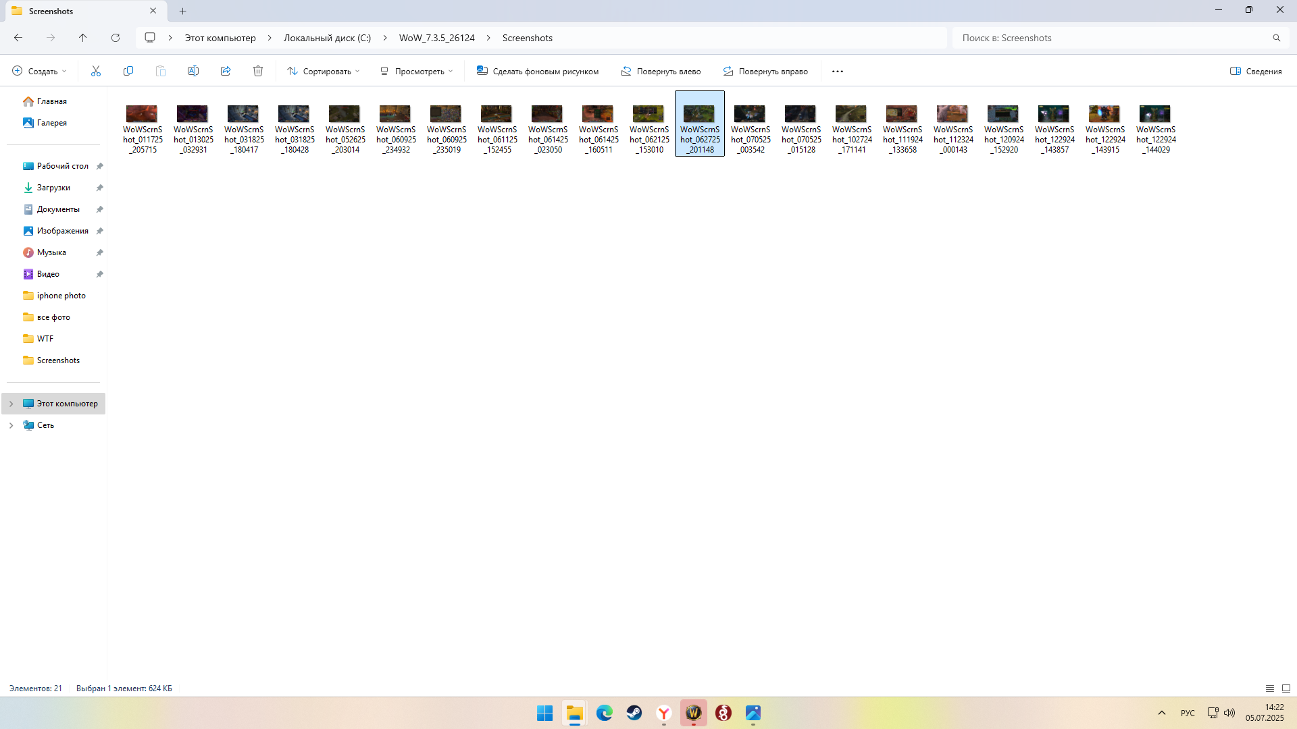Image resolution: width=1297 pixels, height=729 pixels.
Task: Go to Локальный диск (C:) breadcrumb
Action: [x=327, y=38]
